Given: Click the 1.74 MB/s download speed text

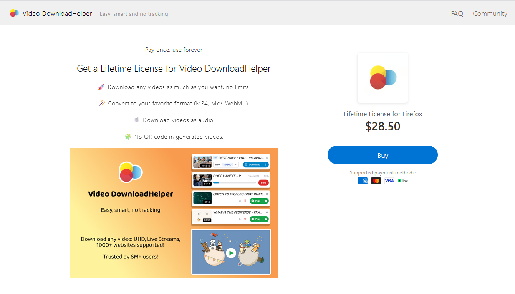Looking at the screenshot, I should tap(254, 176).
